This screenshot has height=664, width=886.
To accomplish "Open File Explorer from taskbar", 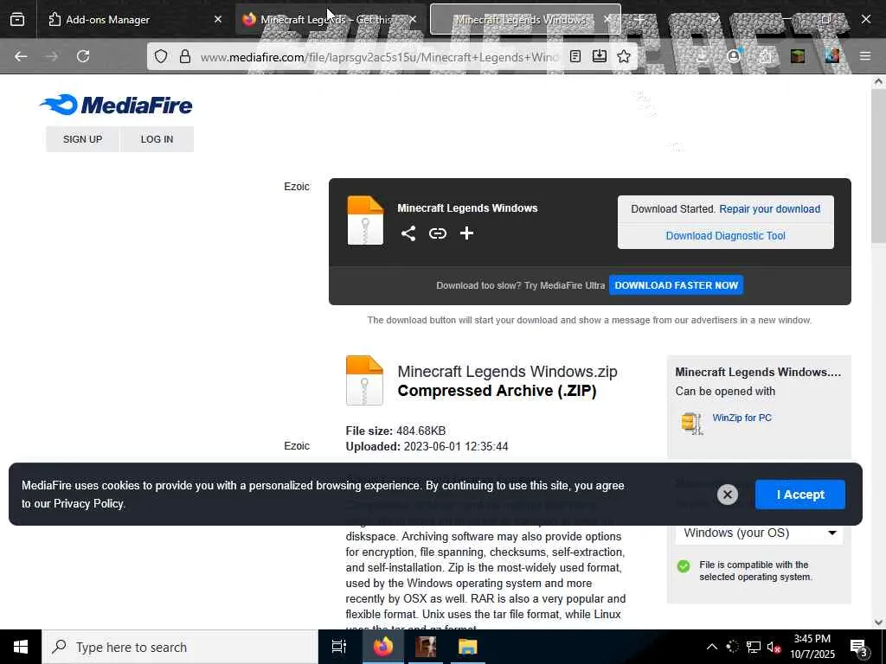I will 467,647.
